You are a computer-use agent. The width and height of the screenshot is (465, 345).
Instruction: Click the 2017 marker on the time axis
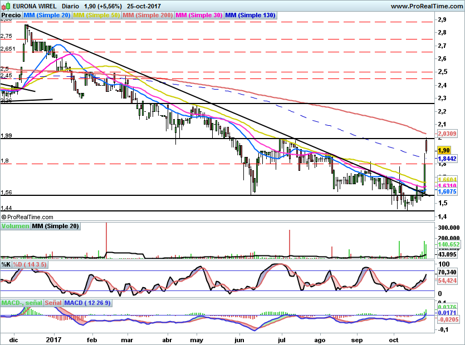tap(54, 339)
